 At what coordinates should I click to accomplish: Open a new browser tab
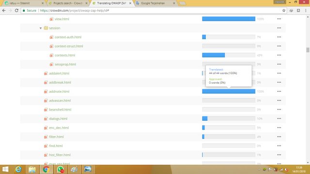[182, 3]
